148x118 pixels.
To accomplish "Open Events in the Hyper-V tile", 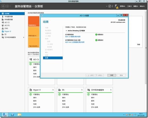I will pyautogui.click(x=35, y=98).
